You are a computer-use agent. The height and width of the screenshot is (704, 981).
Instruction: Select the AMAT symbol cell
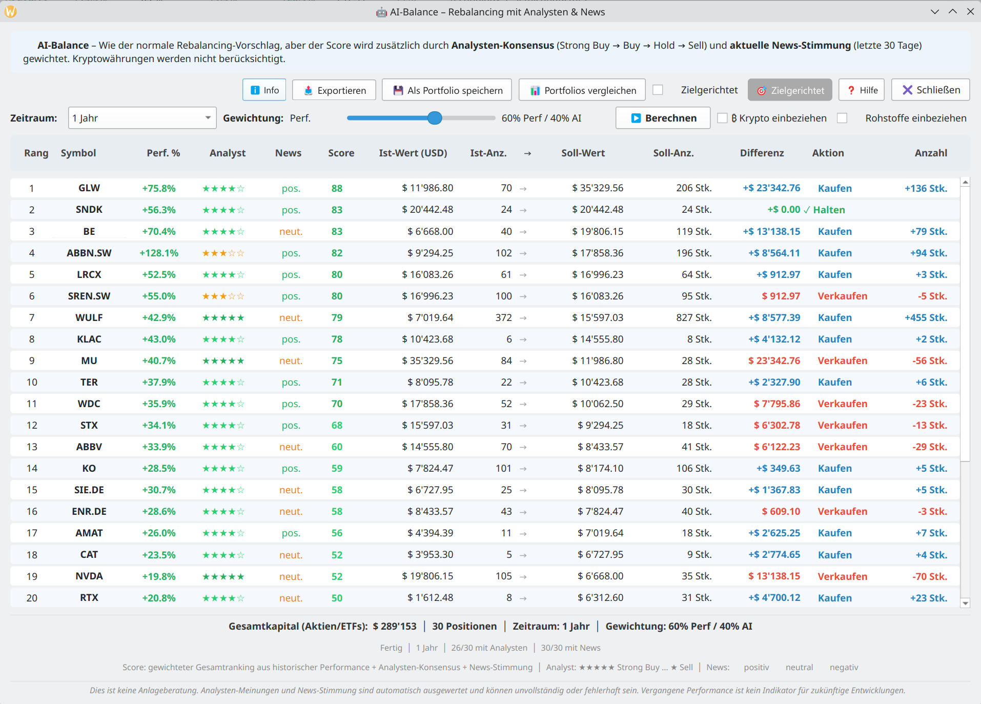[89, 533]
